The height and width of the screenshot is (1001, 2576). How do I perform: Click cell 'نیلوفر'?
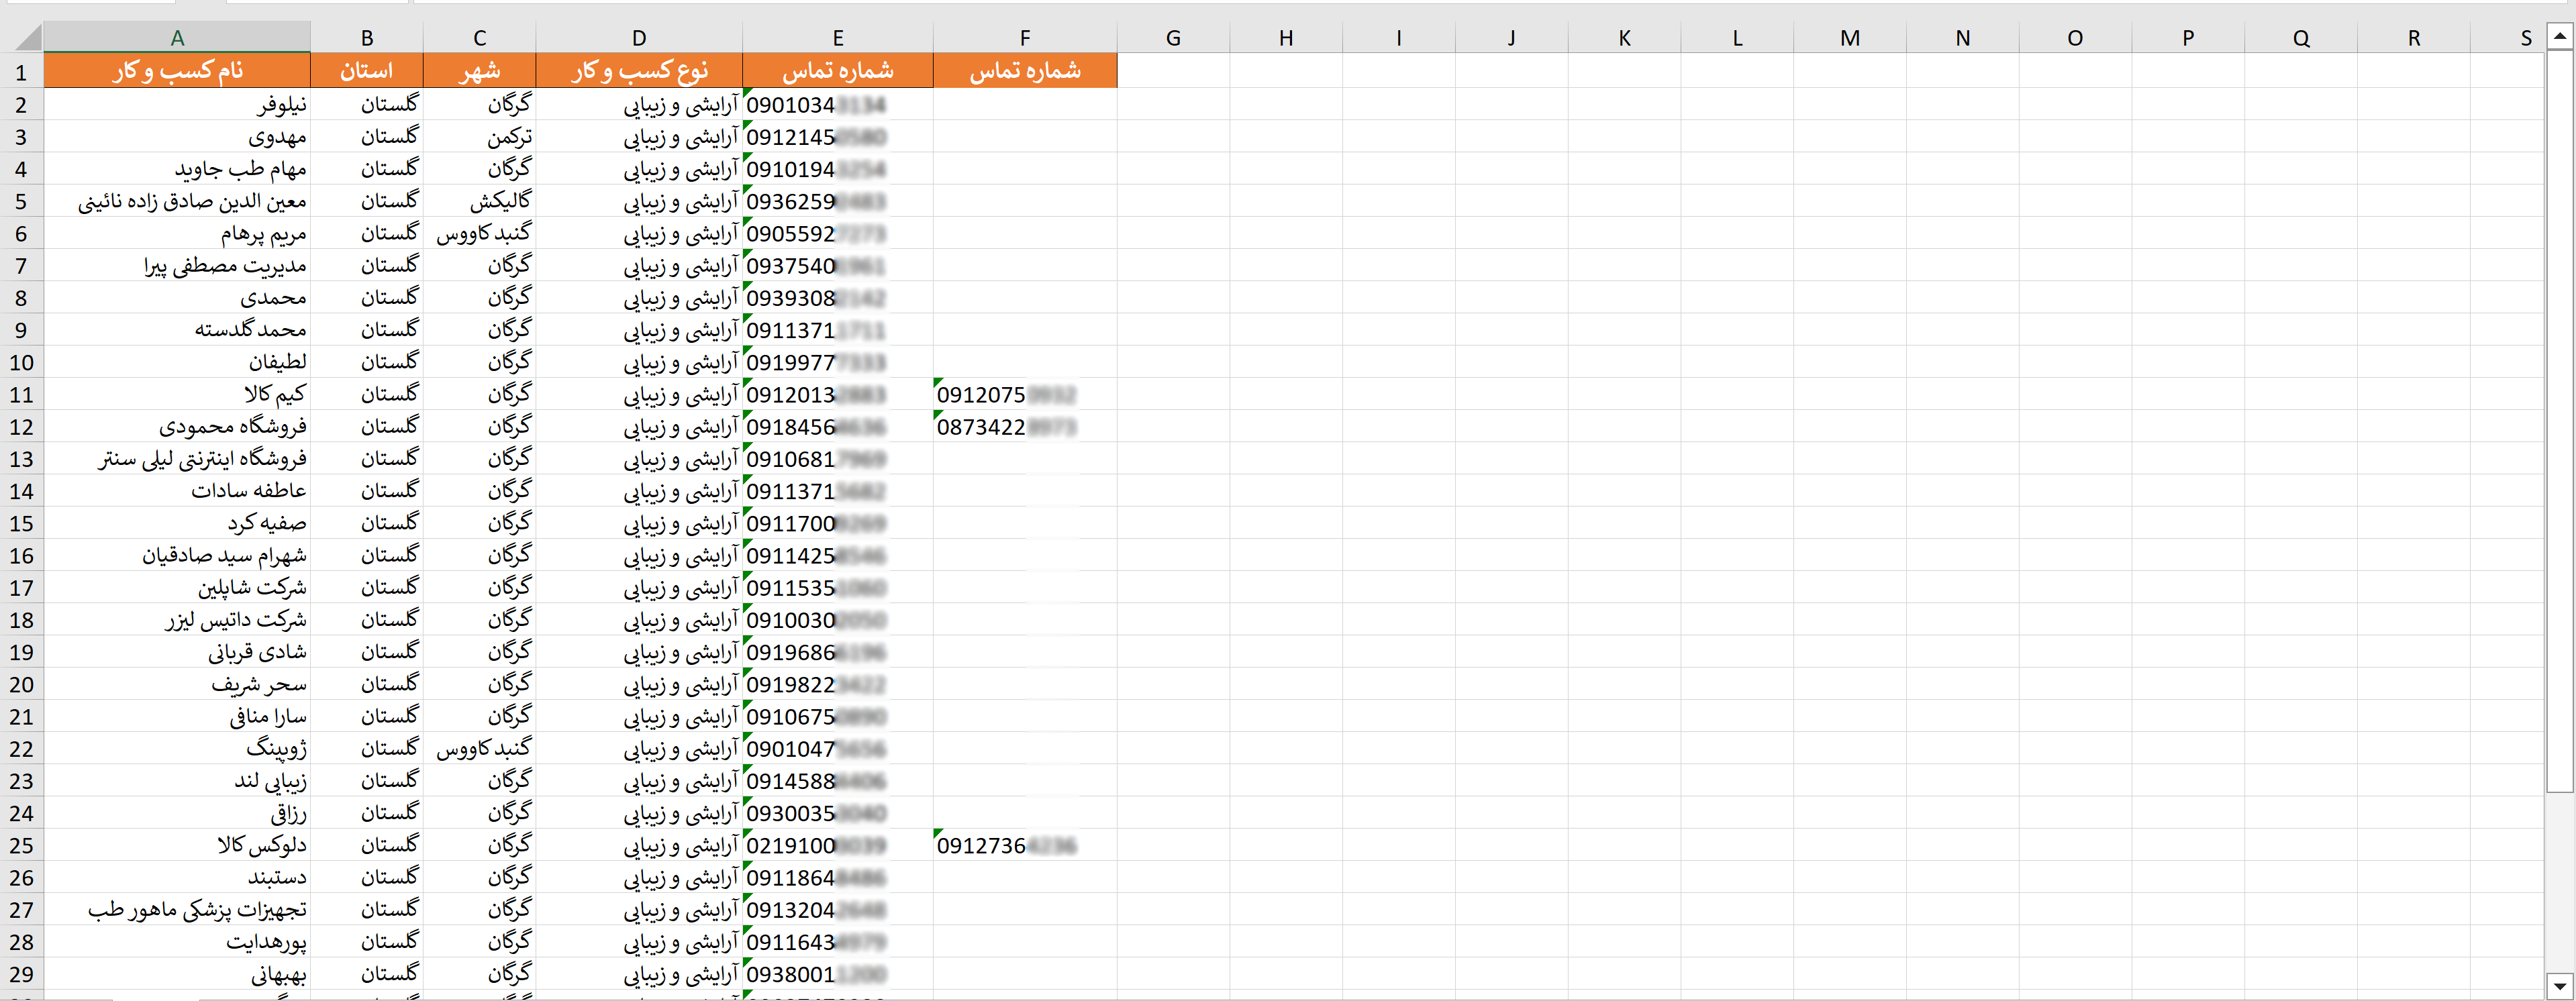(x=177, y=104)
